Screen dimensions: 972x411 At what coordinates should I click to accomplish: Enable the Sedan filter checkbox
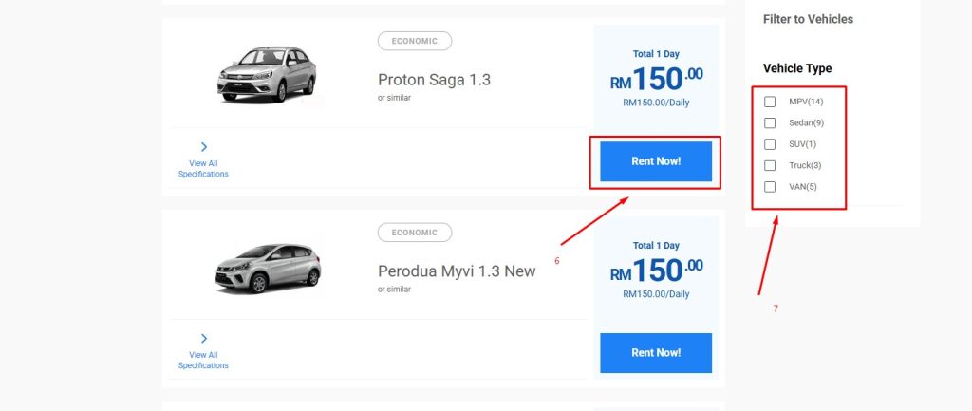click(770, 122)
